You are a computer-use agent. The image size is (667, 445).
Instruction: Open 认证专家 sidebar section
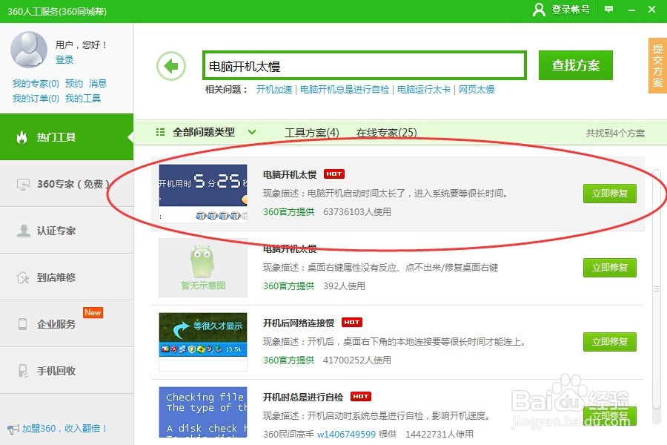[x=67, y=231]
